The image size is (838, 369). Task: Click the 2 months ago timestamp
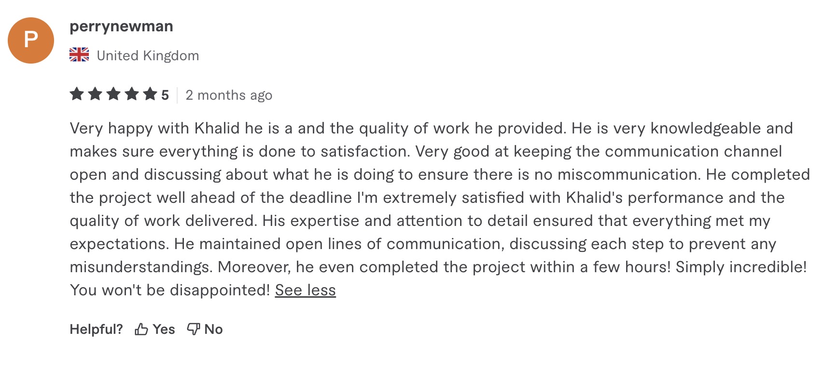[229, 95]
